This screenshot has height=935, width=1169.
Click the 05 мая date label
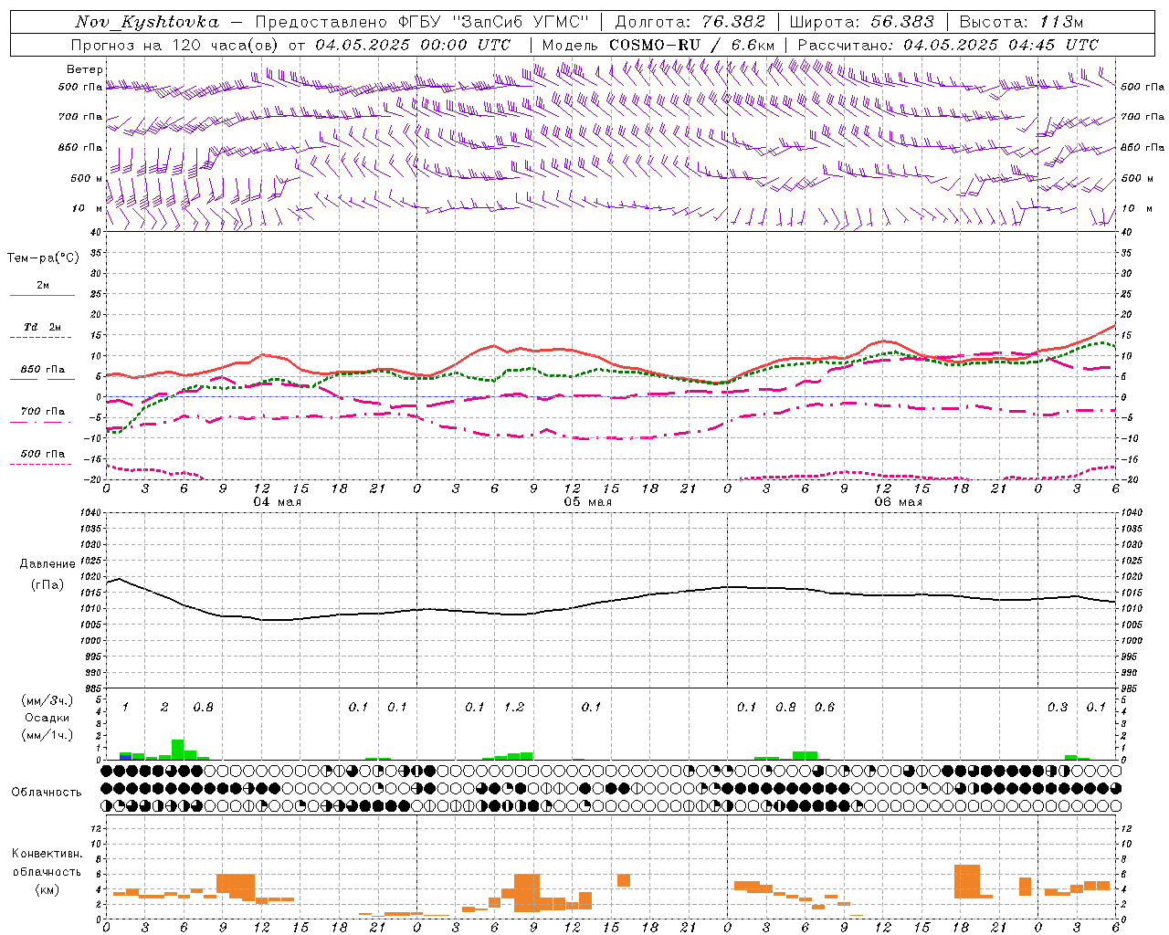[x=588, y=502]
